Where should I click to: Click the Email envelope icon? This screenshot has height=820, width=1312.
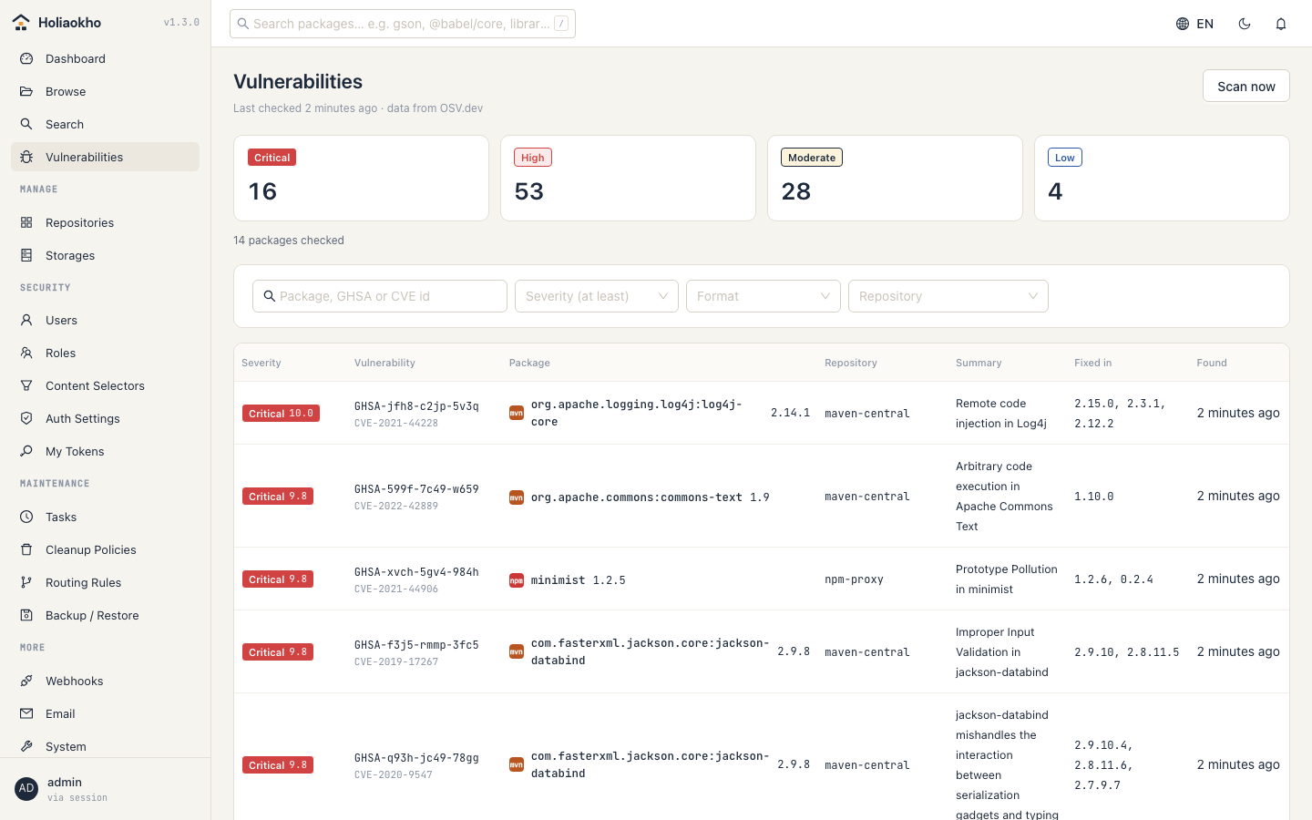[x=26, y=713]
